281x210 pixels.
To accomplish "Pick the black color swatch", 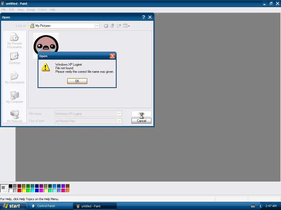I will [x=11, y=186].
